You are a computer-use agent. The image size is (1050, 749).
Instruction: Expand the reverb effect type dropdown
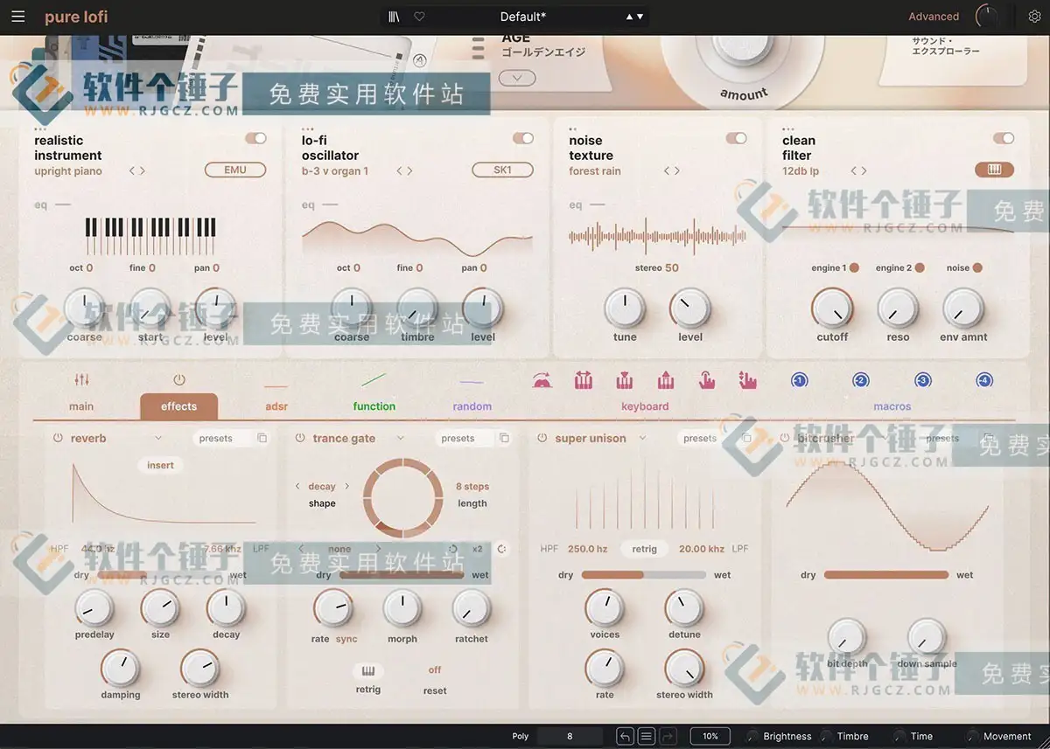pos(158,438)
